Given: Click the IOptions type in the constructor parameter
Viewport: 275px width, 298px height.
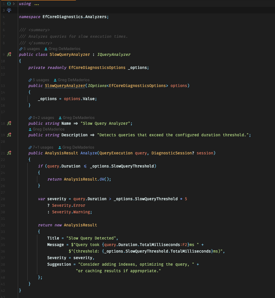Looking at the screenshot, I should pos(97,86).
